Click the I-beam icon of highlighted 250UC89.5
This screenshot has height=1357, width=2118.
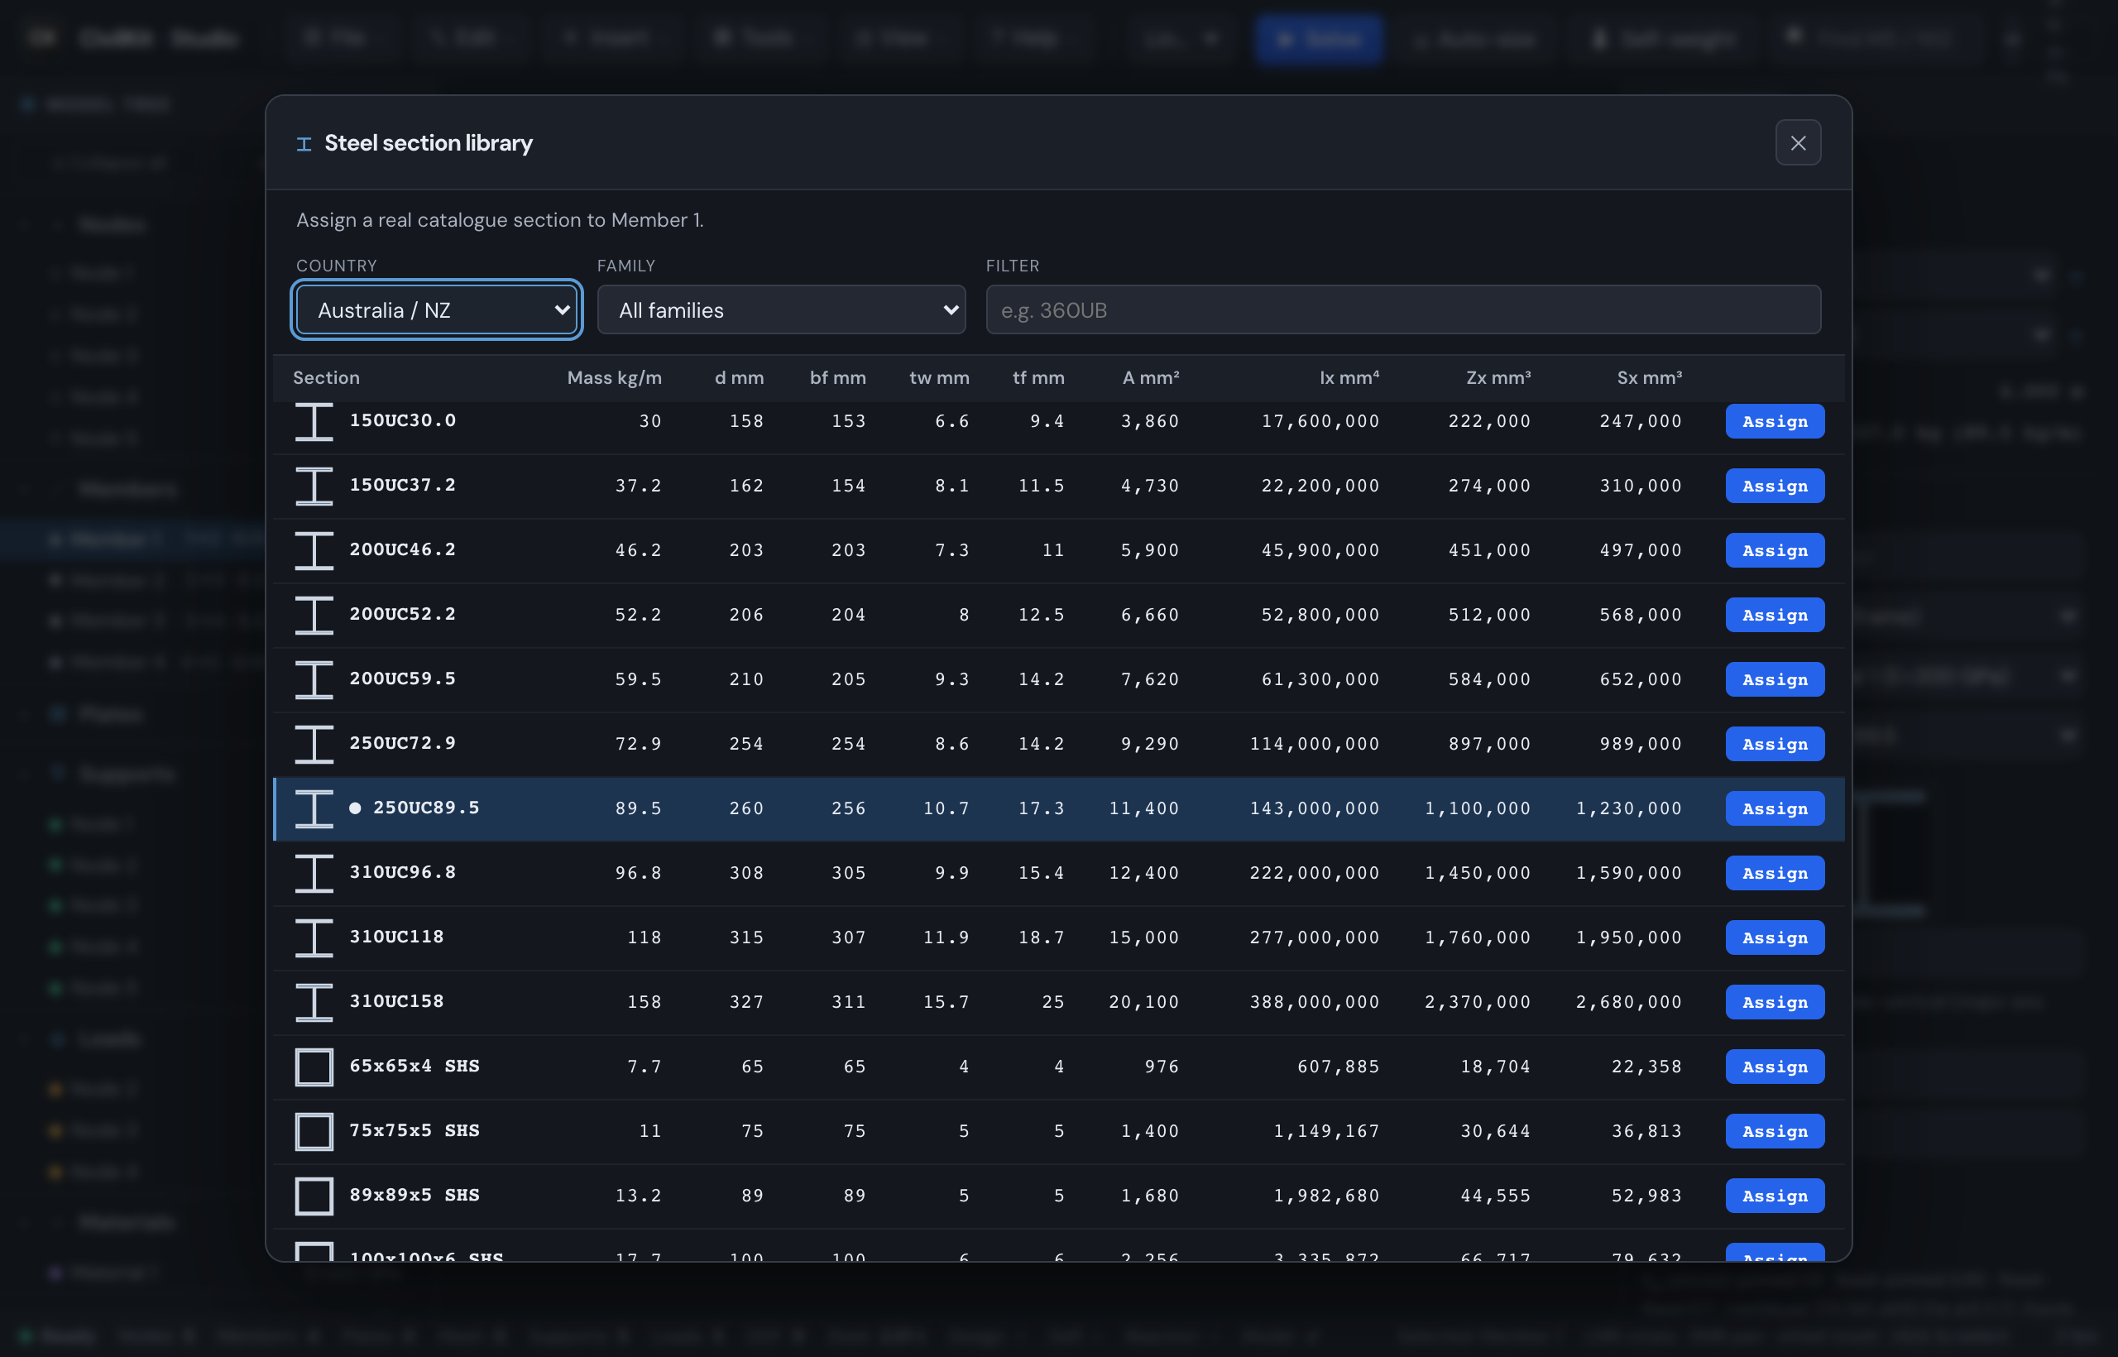(x=314, y=808)
